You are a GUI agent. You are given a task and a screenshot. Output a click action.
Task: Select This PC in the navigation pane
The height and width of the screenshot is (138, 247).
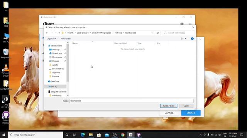click(x=54, y=87)
